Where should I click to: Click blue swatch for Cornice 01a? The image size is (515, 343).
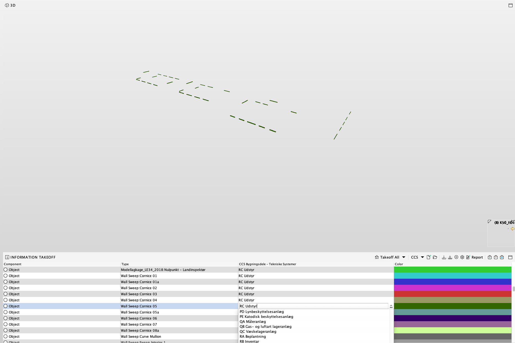click(453, 282)
